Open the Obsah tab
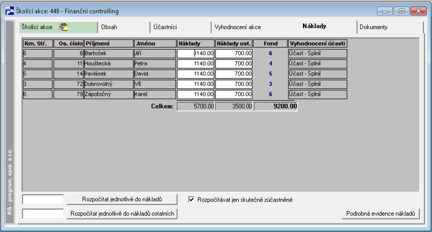This screenshot has width=432, height=232. (x=124, y=27)
